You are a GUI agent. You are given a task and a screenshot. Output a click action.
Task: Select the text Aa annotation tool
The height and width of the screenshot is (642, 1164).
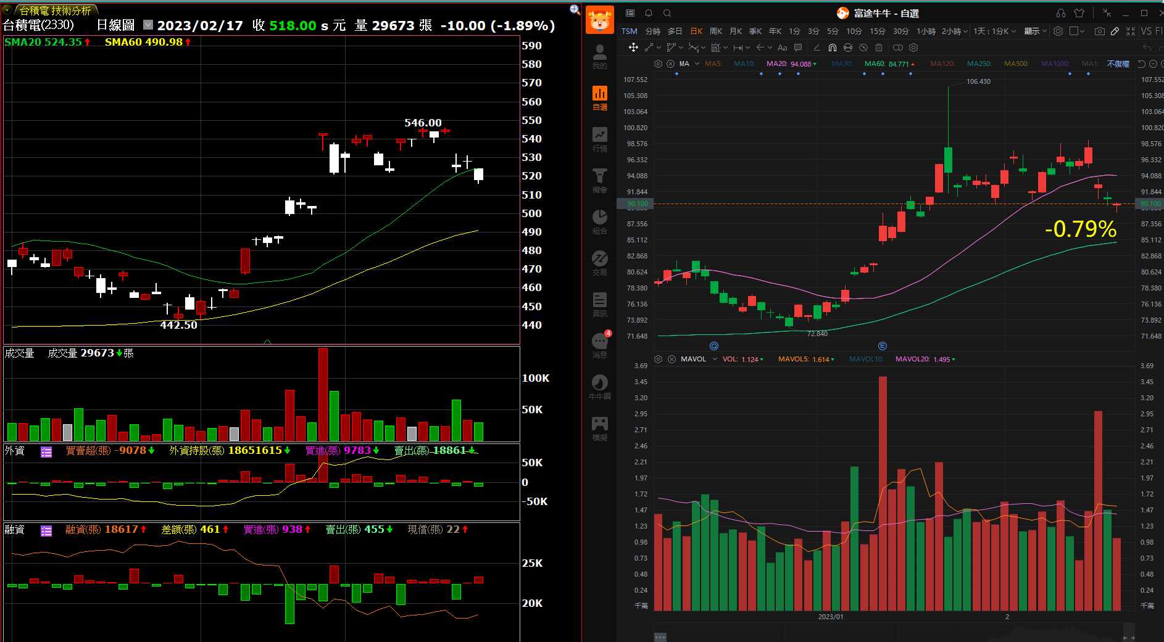[x=782, y=47]
